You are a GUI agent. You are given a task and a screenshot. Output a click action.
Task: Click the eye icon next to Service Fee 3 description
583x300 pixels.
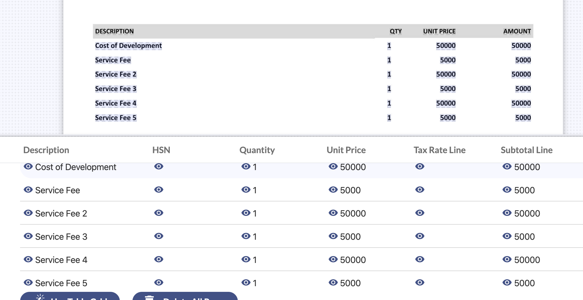click(x=28, y=236)
